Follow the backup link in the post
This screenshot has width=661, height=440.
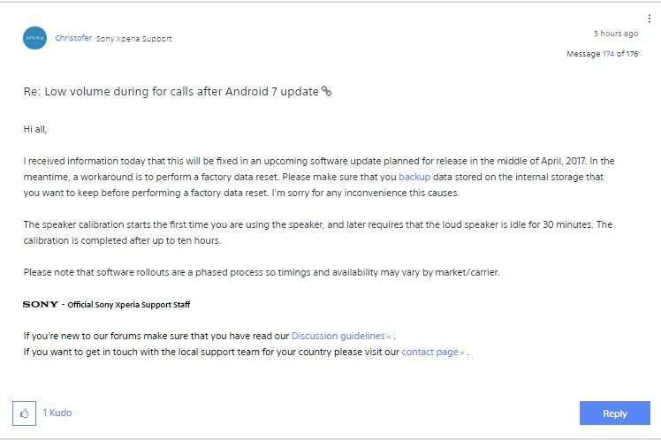pyautogui.click(x=414, y=177)
